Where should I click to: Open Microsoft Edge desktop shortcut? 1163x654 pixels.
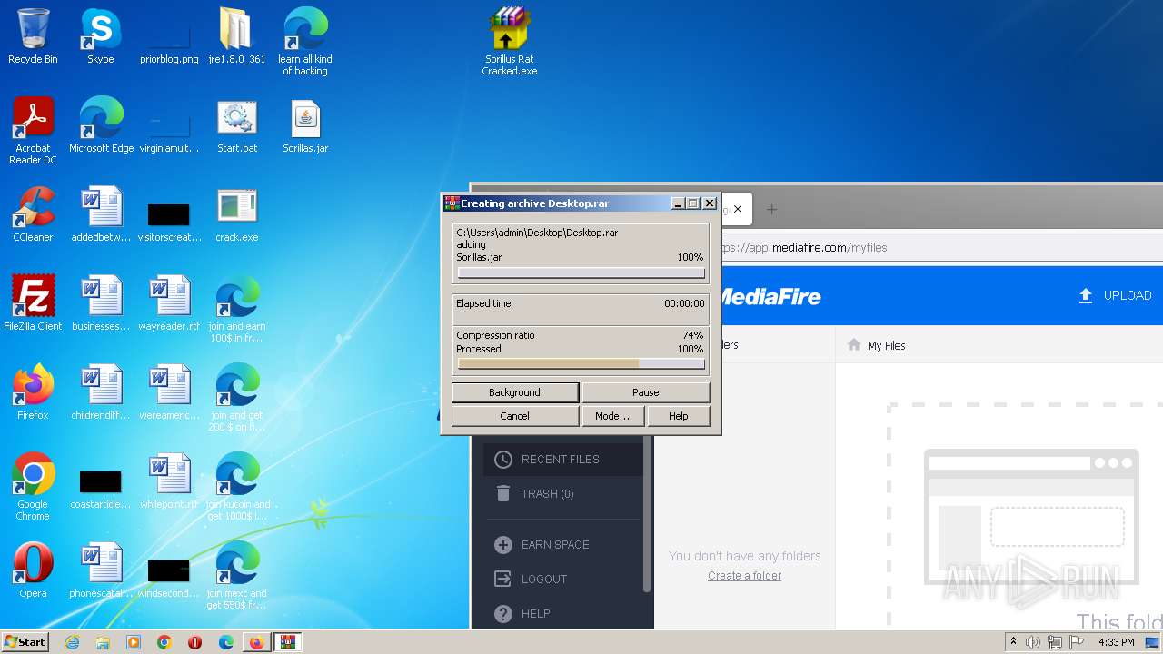click(101, 125)
